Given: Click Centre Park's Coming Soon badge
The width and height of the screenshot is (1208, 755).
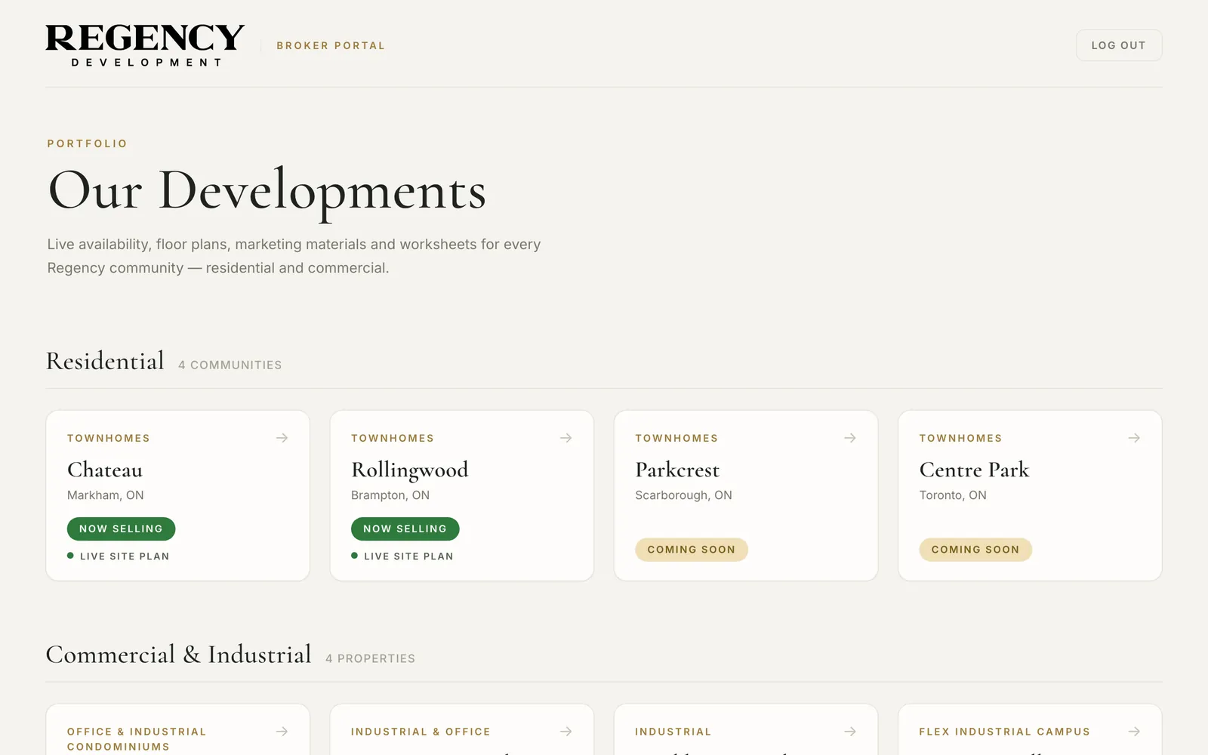Looking at the screenshot, I should tap(975, 550).
